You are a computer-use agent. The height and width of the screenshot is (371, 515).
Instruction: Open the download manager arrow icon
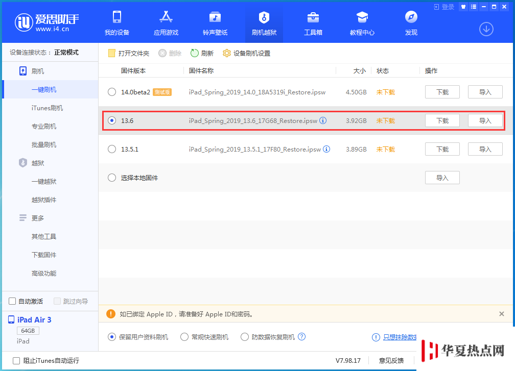click(486, 29)
